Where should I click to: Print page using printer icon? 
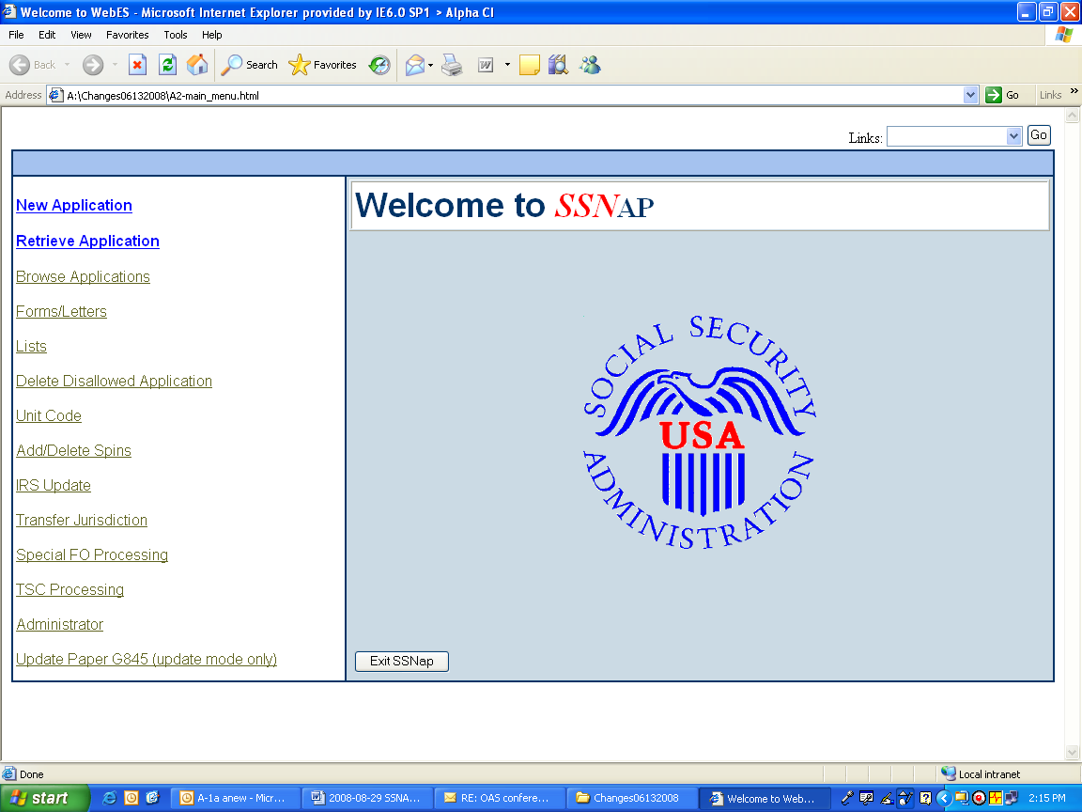[x=453, y=65]
